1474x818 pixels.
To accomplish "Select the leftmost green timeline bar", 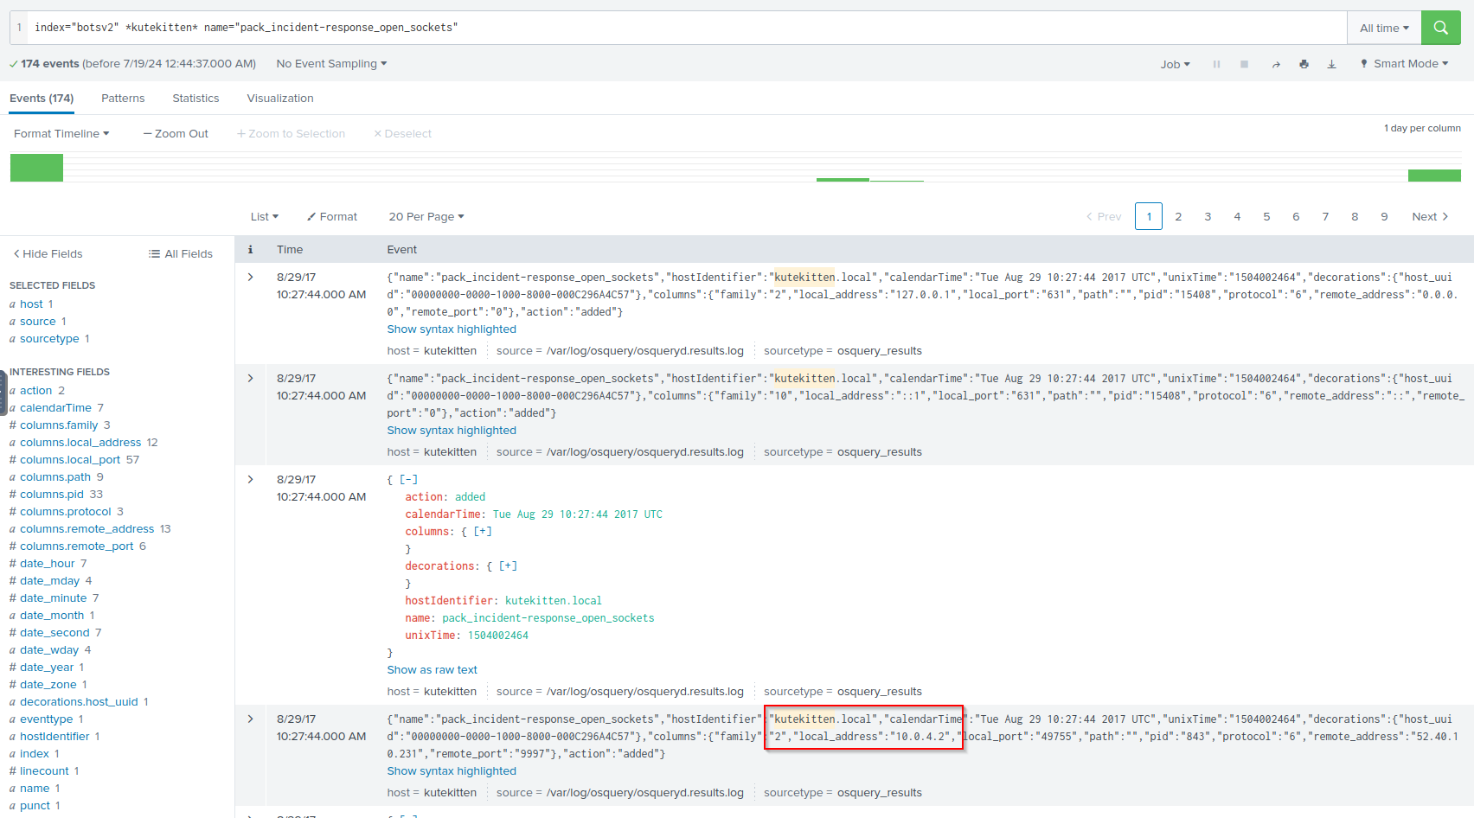I will coord(36,168).
